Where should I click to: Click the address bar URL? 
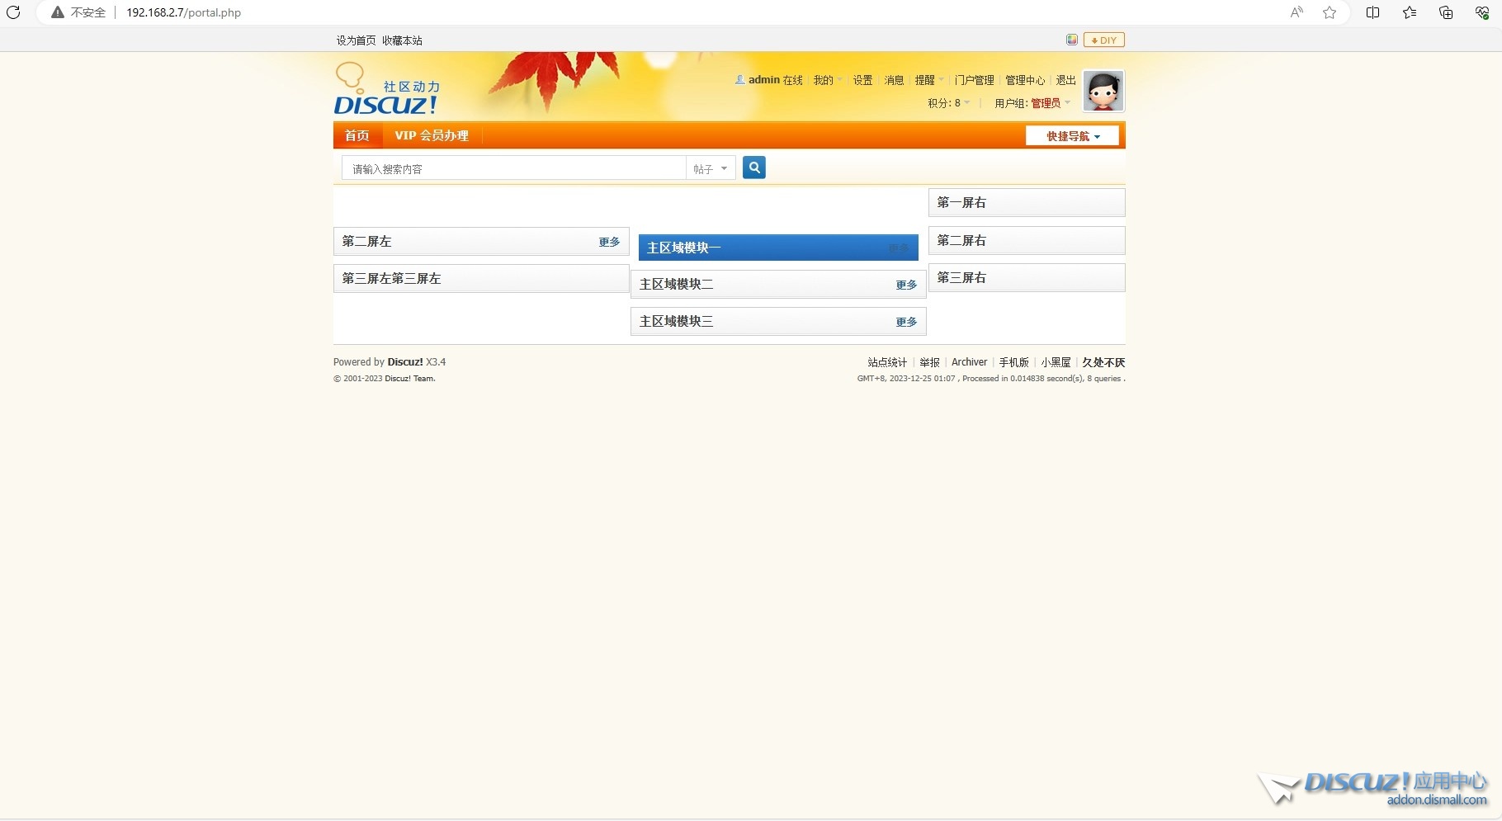click(x=183, y=12)
